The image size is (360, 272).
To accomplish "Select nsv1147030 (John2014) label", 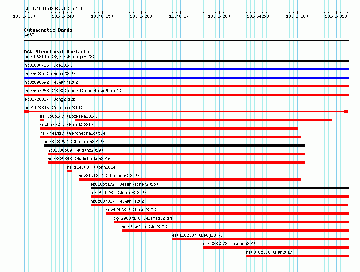I will pyautogui.click(x=92, y=167).
